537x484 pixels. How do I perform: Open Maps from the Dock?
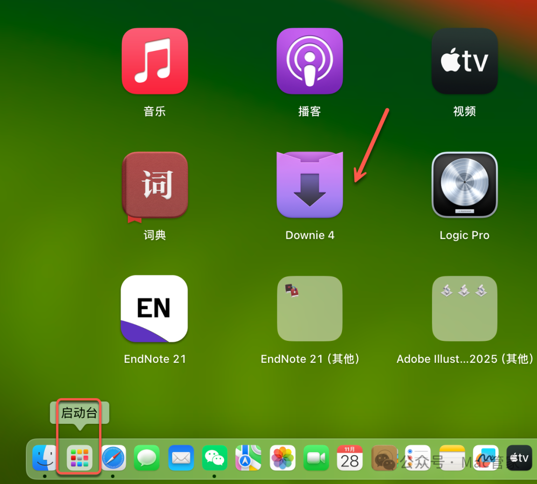(x=248, y=458)
